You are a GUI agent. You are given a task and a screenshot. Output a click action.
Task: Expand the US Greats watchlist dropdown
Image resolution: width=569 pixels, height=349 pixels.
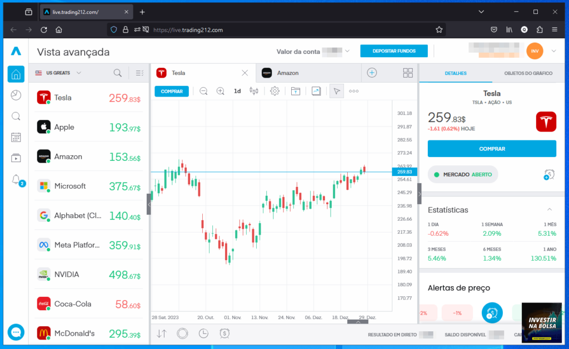(x=79, y=73)
